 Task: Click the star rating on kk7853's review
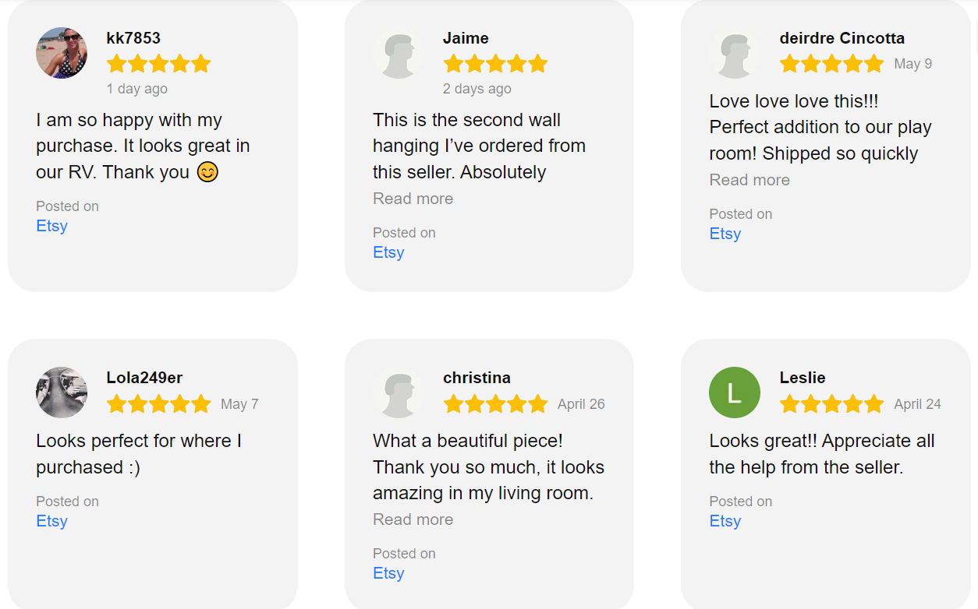(158, 64)
